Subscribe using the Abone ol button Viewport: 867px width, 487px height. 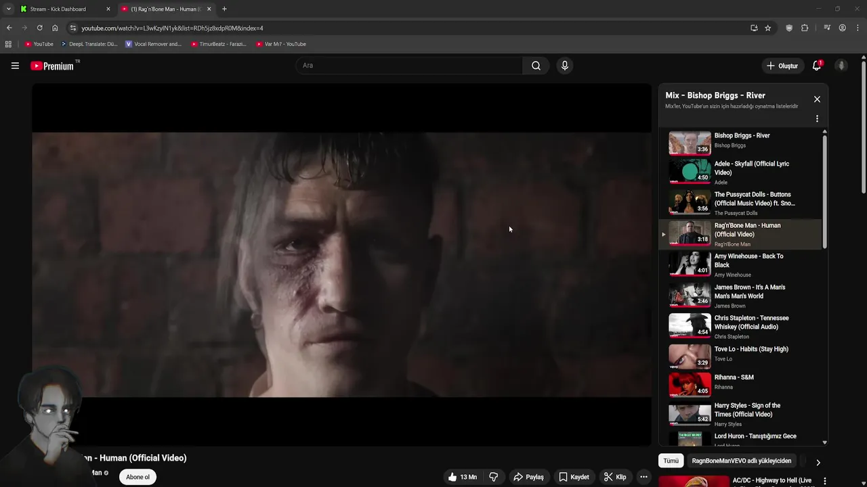click(138, 477)
